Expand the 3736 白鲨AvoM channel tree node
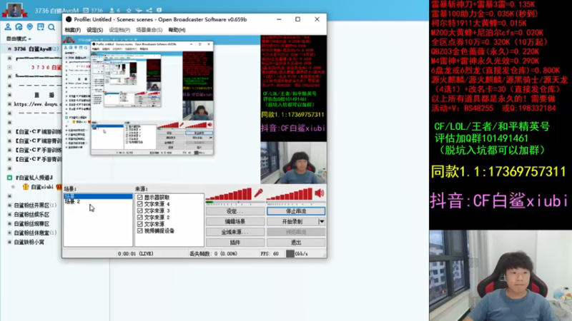This screenshot has width=572, height=321. (x=9, y=49)
